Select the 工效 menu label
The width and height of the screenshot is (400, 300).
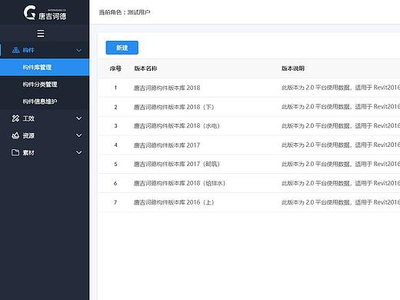click(x=28, y=118)
